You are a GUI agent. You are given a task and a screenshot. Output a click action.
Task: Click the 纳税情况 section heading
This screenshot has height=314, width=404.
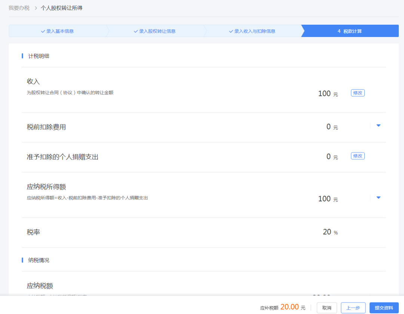(x=39, y=260)
